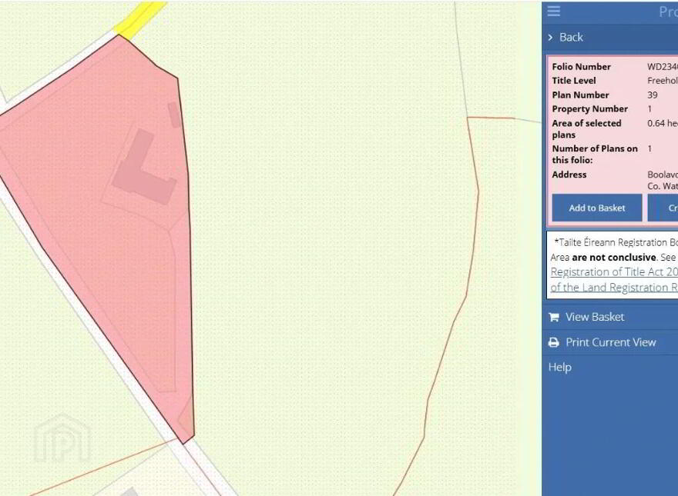The width and height of the screenshot is (678, 496).
Task: Click the Folio Number label
Action: 581,67
